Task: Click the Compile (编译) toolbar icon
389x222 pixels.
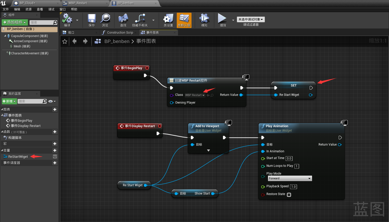Action: pyautogui.click(x=67, y=19)
